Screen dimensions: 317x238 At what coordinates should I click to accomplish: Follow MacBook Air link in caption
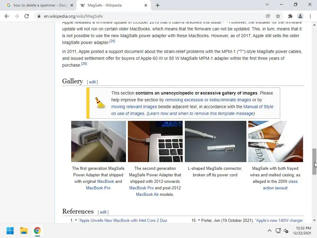(x=147, y=195)
